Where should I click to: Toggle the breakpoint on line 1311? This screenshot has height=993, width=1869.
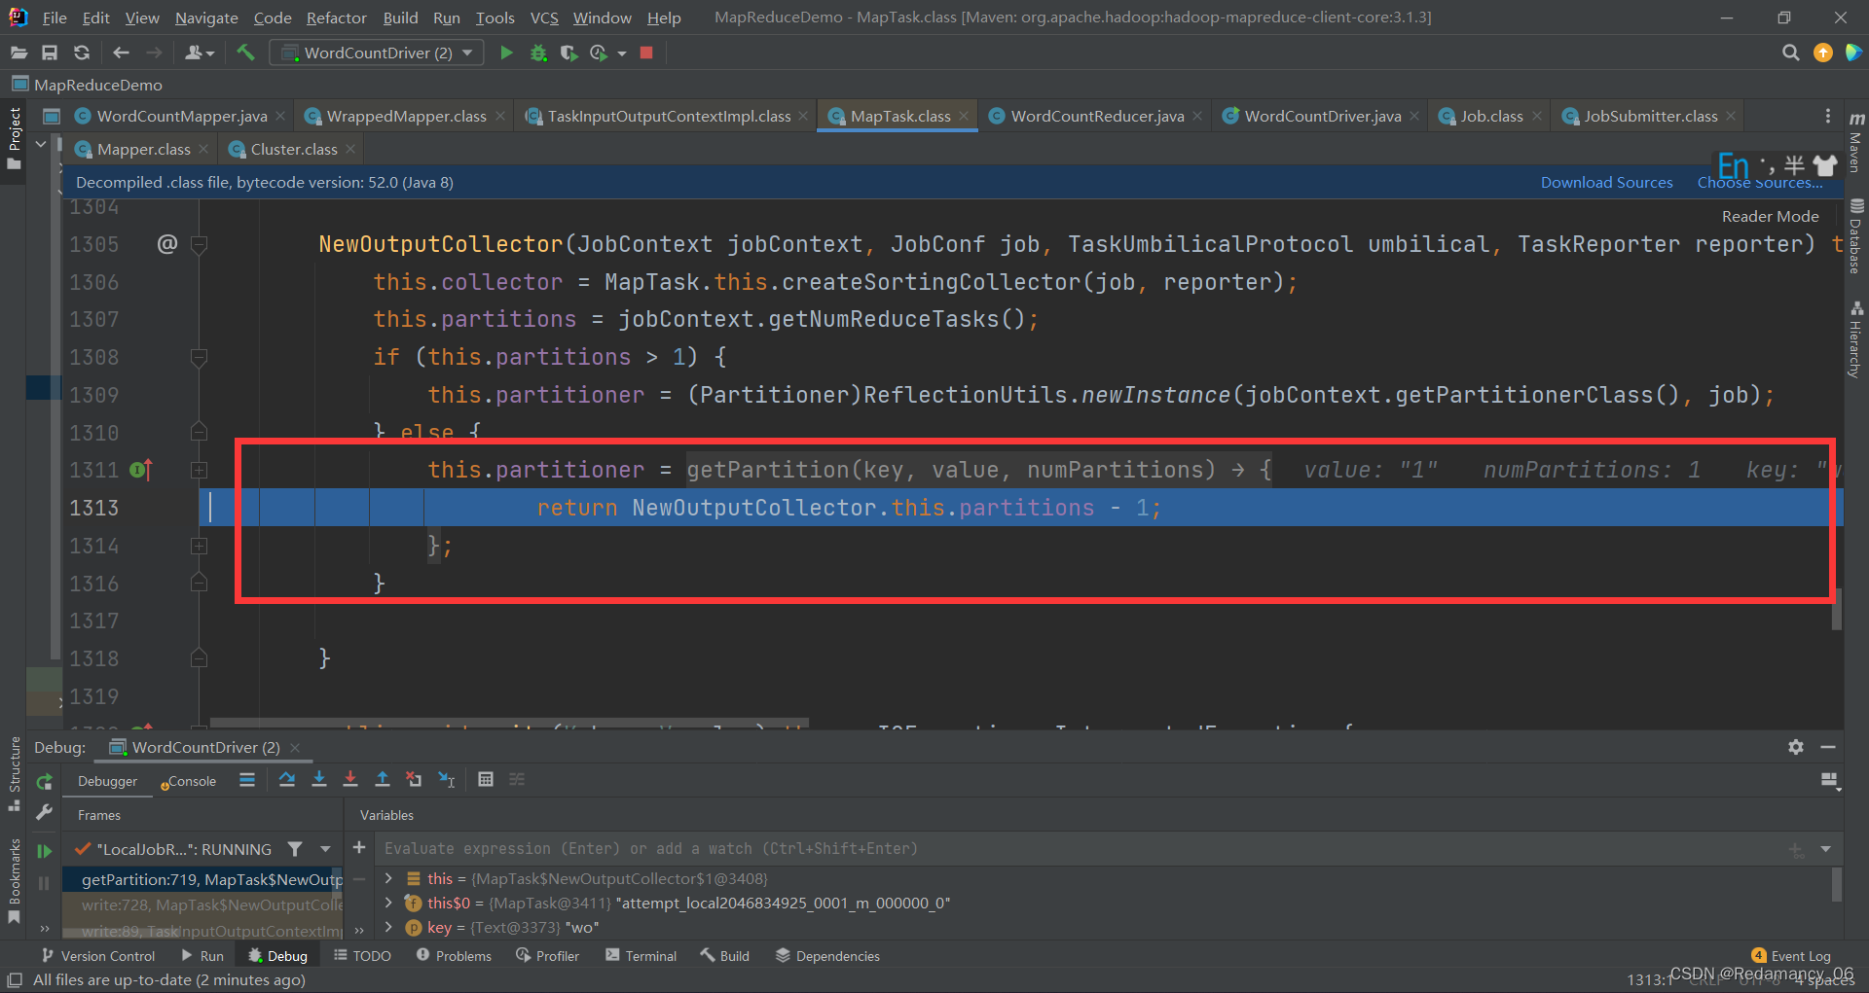pyautogui.click(x=139, y=471)
